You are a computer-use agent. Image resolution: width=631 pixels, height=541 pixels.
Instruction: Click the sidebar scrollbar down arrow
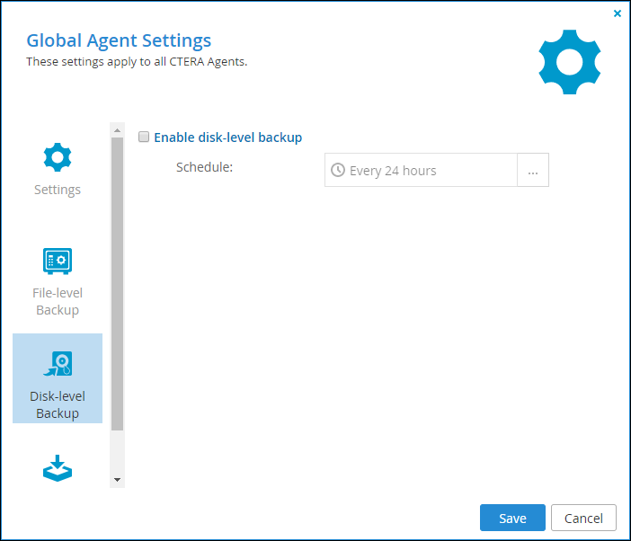tap(117, 480)
